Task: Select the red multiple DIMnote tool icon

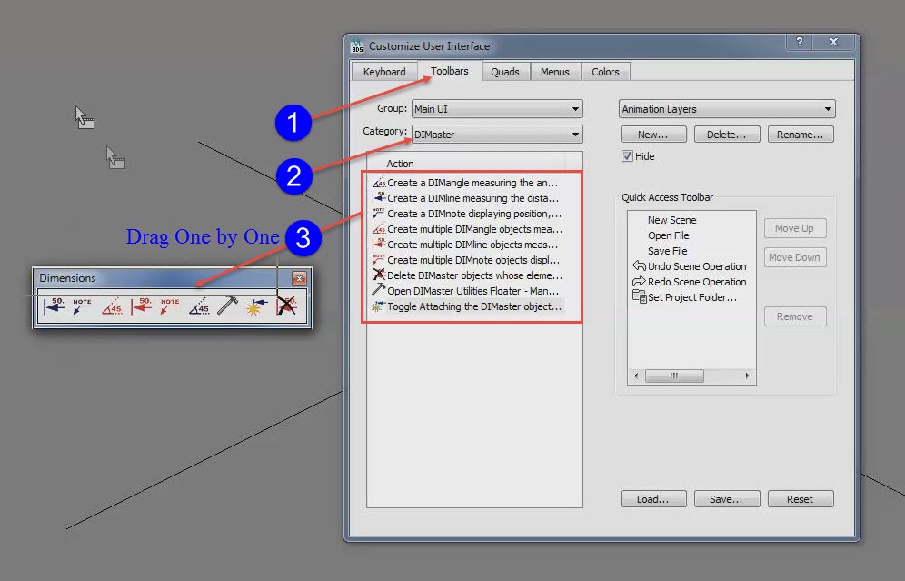Action: (171, 306)
